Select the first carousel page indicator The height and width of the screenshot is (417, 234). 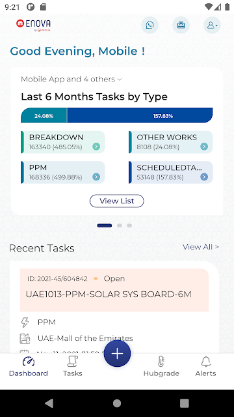[x=104, y=225]
